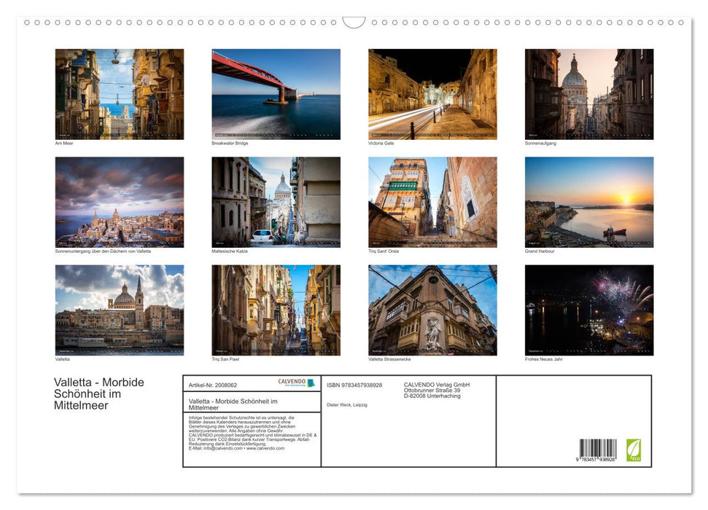Click the blue CALVENDO brand mark
Screen dimensions: 708x510
tap(312, 381)
